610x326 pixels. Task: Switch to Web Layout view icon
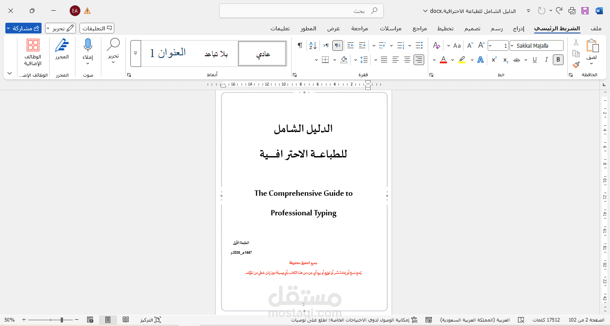(x=90, y=320)
